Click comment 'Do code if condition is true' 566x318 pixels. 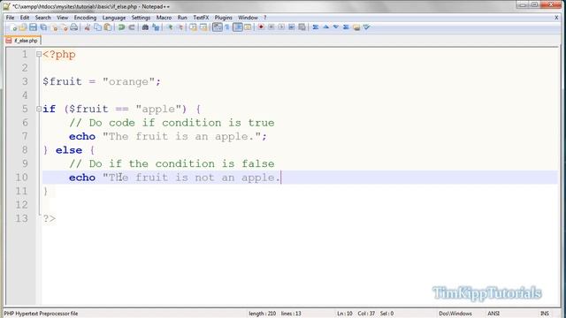pyautogui.click(x=172, y=123)
